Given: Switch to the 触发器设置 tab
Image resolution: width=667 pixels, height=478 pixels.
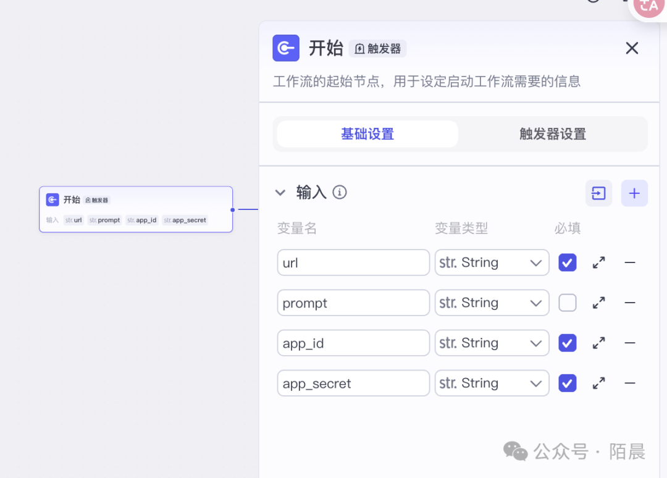Looking at the screenshot, I should click(553, 134).
